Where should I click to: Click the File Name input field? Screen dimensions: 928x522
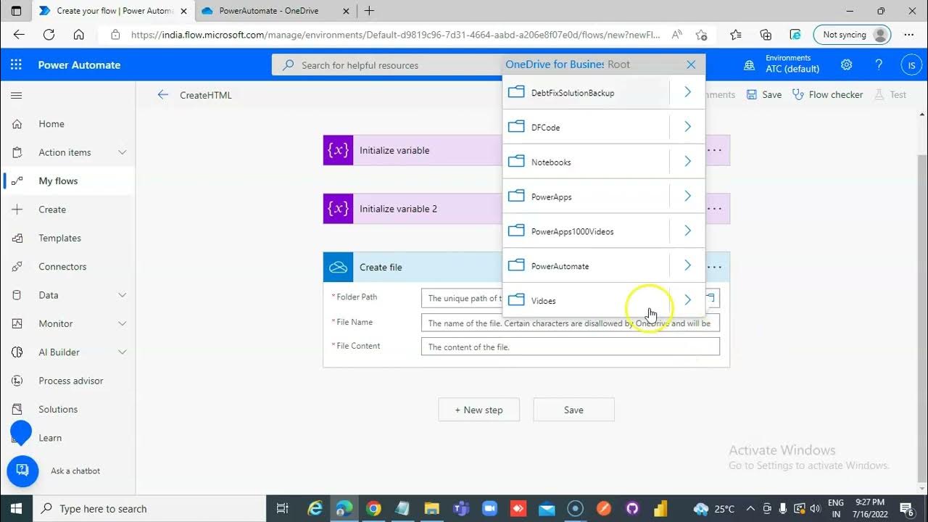click(571, 323)
